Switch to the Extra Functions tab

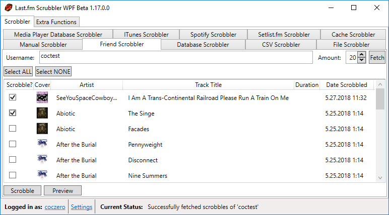pos(56,22)
